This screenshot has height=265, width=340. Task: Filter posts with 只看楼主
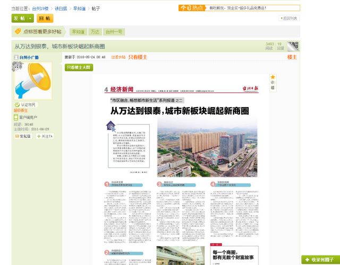click(x=138, y=57)
